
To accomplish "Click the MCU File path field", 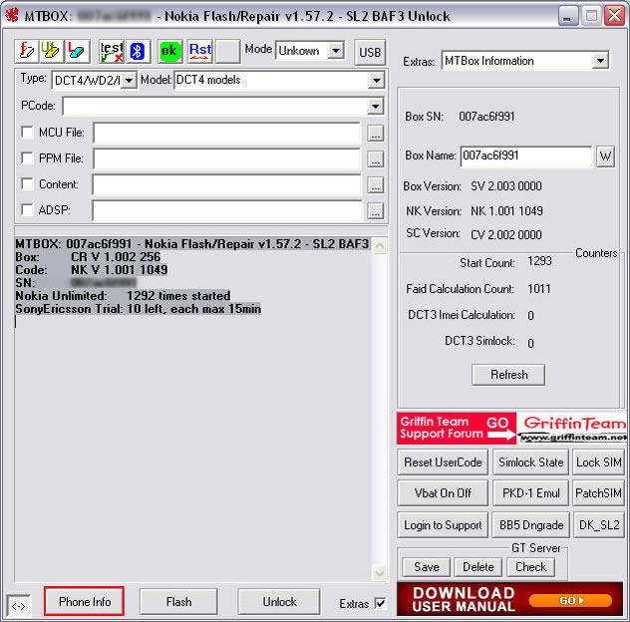I will click(227, 133).
